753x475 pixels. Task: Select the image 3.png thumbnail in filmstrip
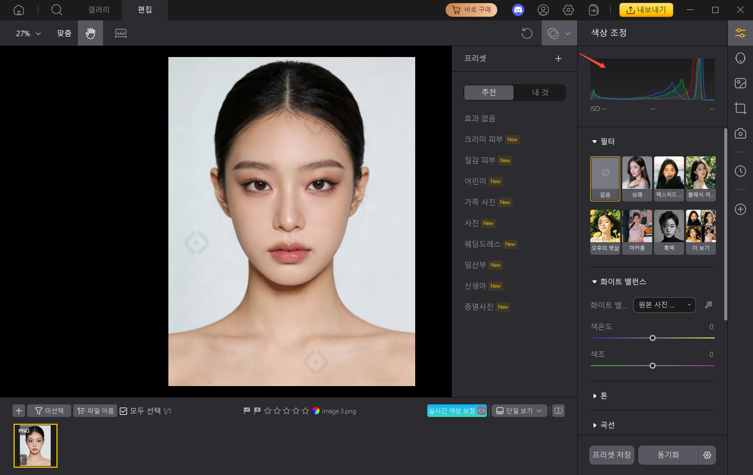[36, 445]
